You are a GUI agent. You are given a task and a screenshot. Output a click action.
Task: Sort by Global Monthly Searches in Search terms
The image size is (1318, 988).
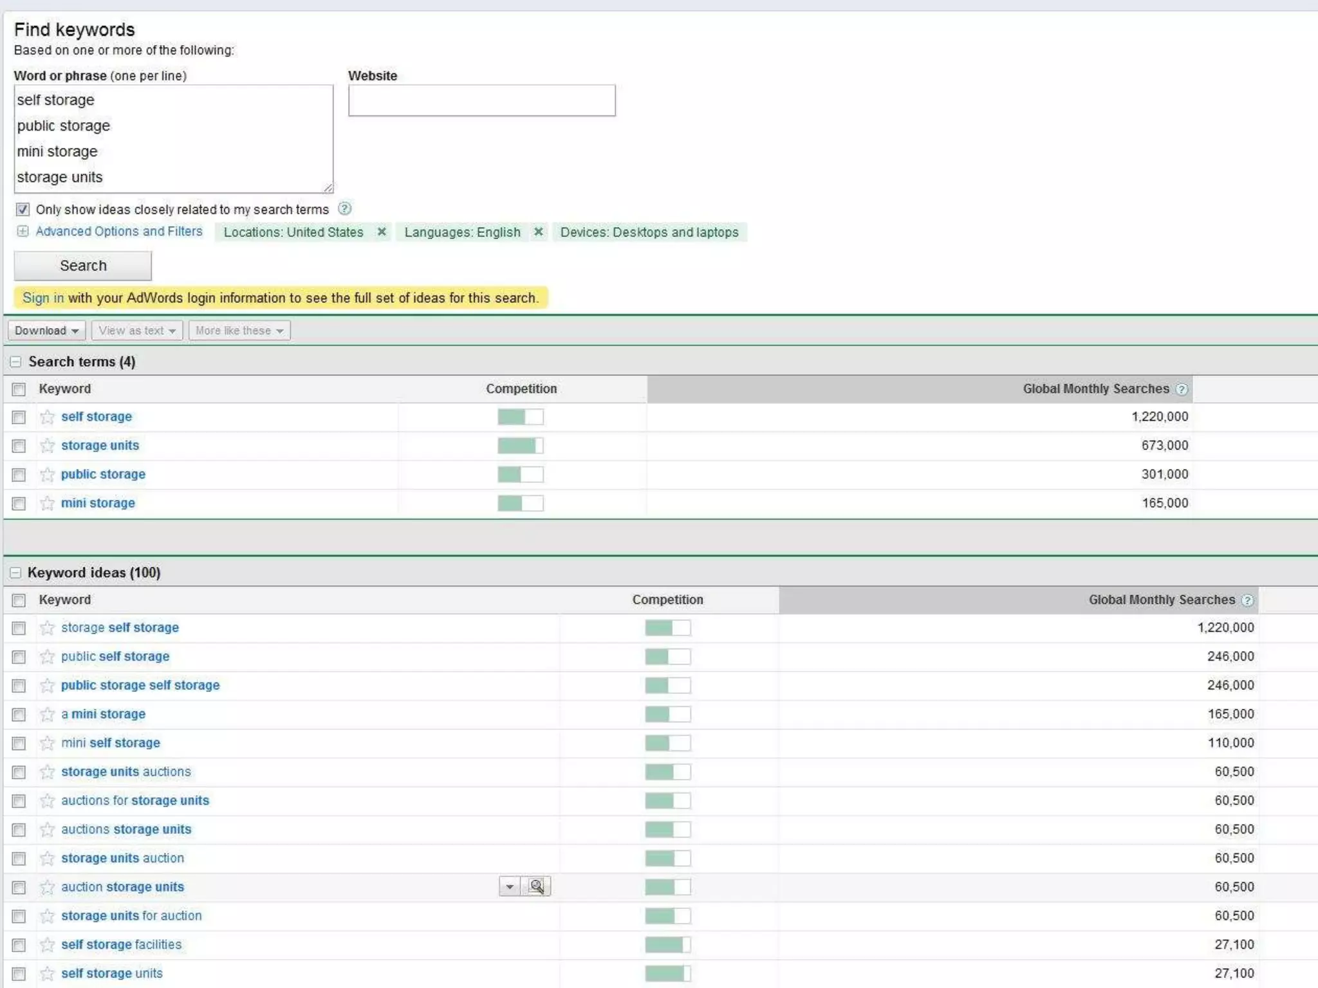pos(1095,389)
